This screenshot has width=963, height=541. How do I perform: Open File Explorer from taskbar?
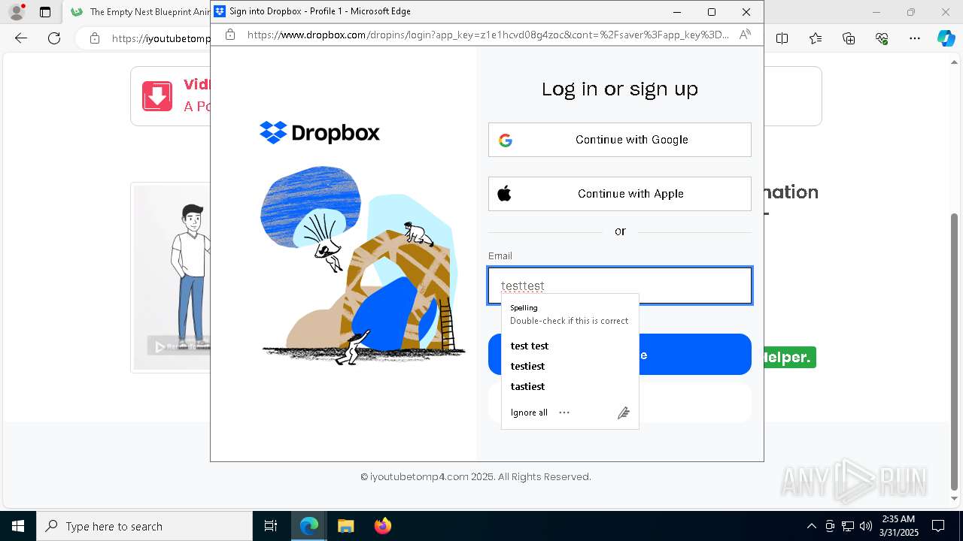345,526
